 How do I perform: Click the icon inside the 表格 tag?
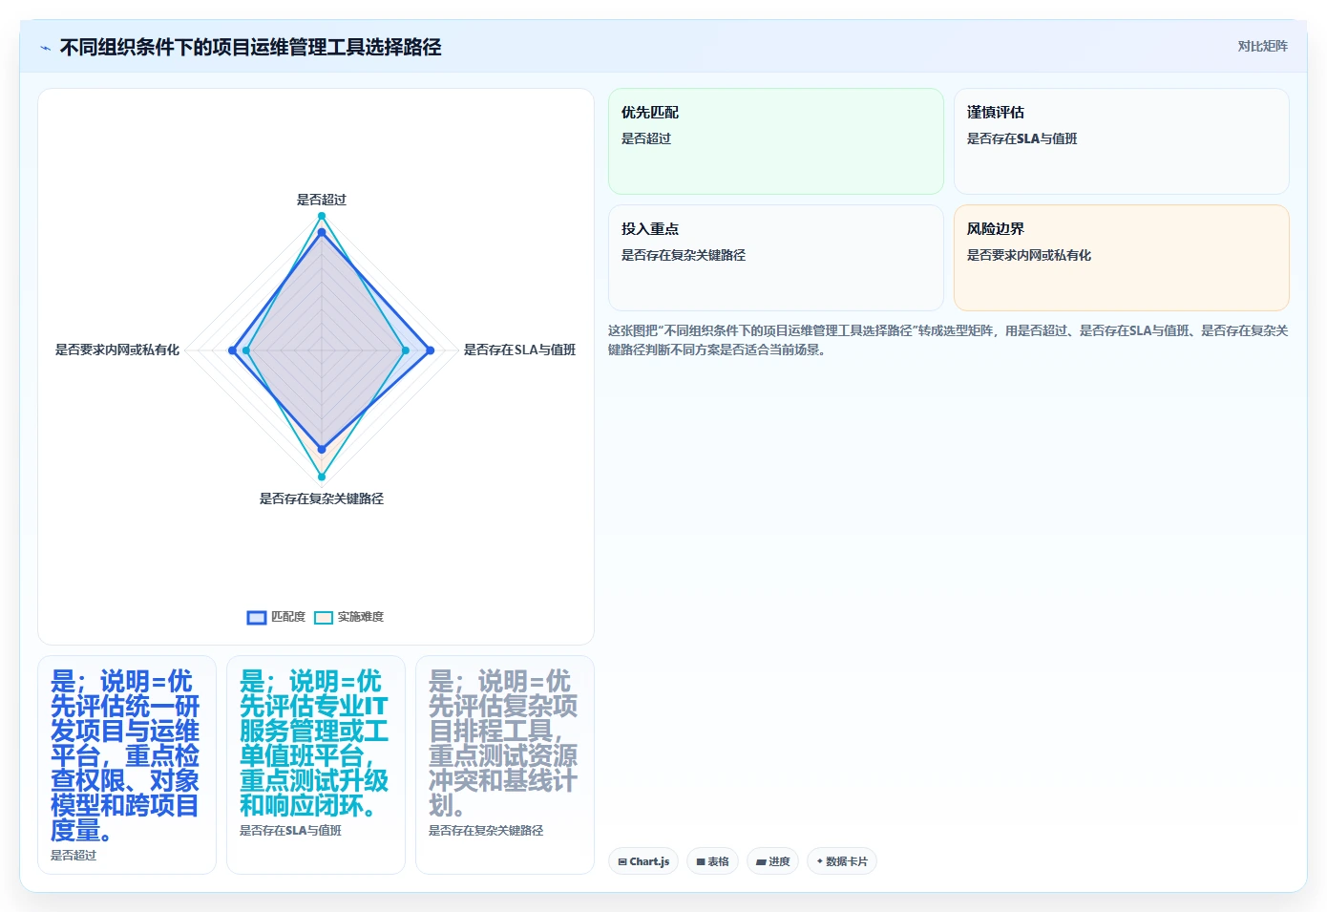pos(701,861)
